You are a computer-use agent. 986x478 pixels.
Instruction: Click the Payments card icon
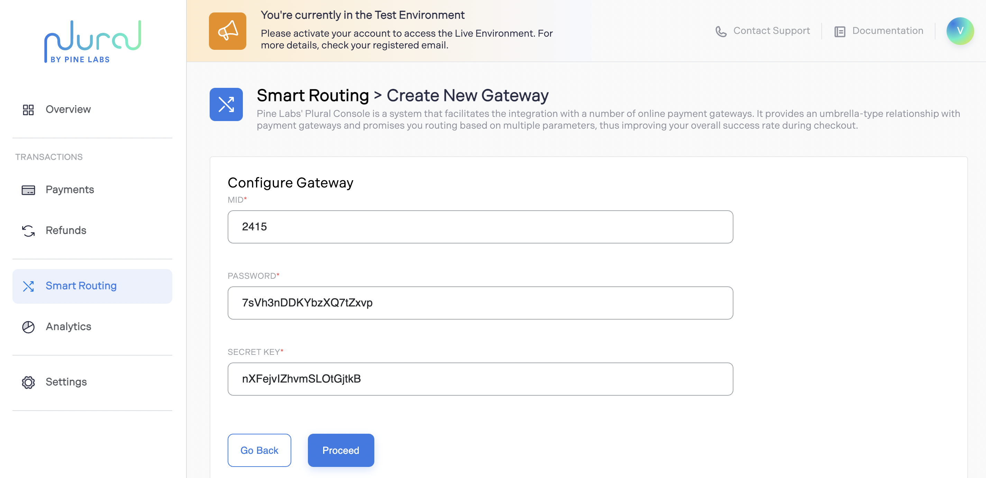(x=28, y=190)
